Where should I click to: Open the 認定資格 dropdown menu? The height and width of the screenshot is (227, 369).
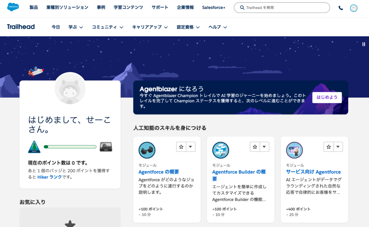point(188,27)
